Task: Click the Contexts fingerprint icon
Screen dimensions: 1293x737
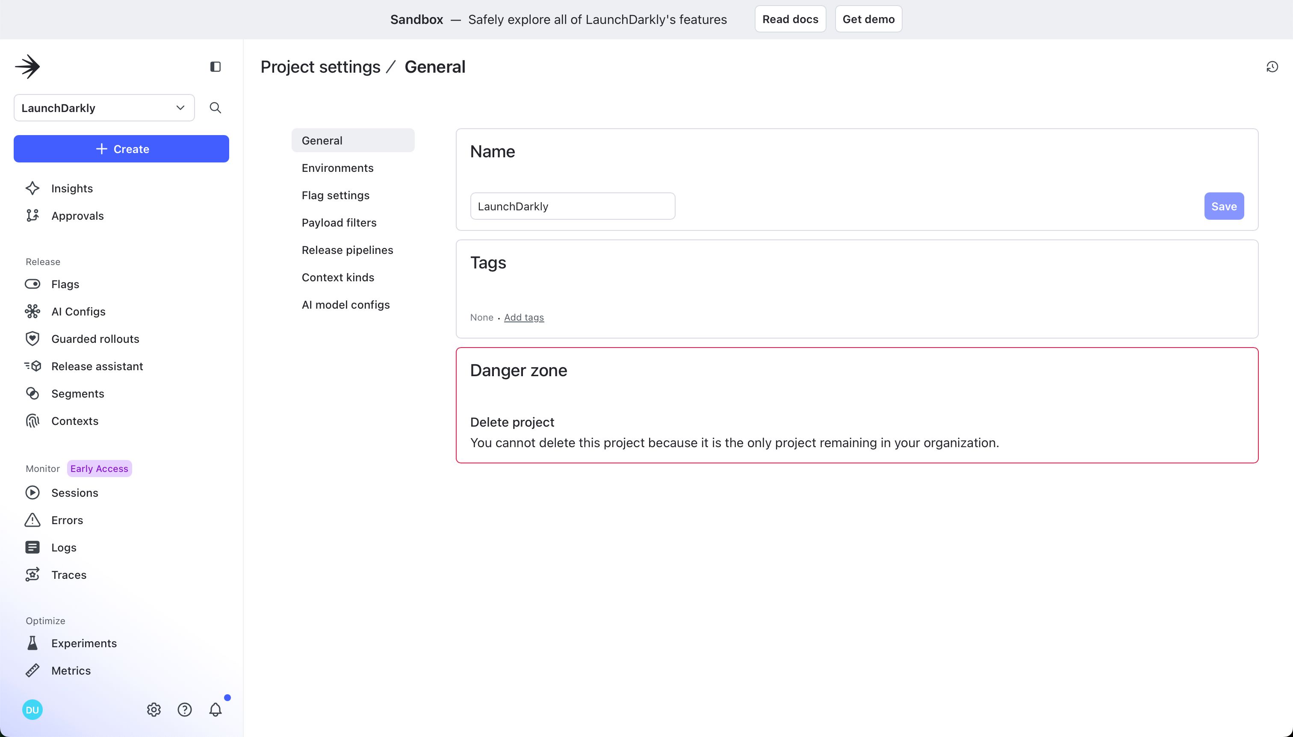Action: (32, 421)
